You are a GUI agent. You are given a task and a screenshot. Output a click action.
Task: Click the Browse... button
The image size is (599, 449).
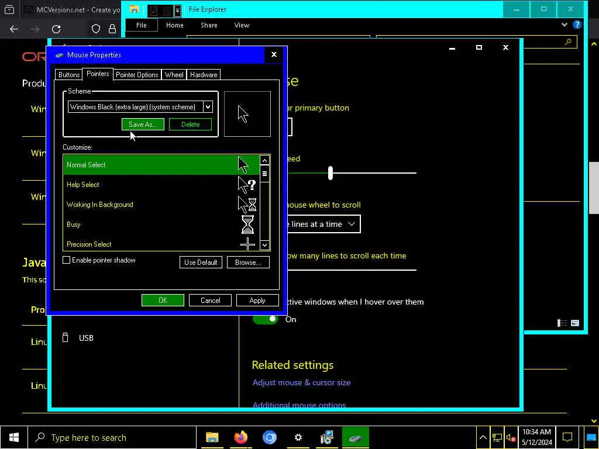tap(248, 263)
